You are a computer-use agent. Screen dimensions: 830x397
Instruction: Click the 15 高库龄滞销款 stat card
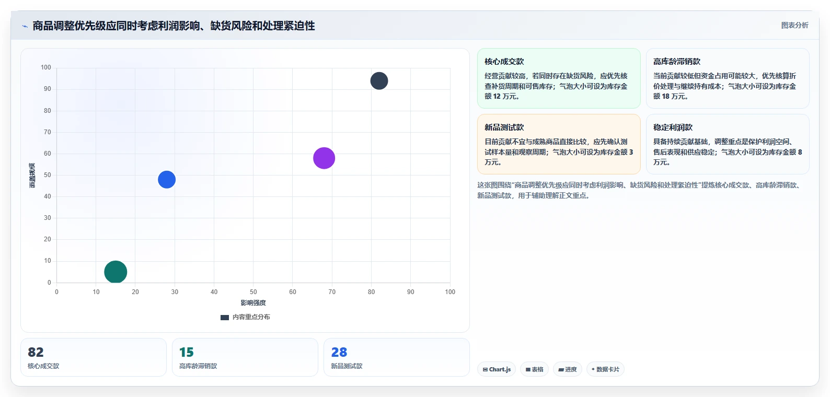245,357
